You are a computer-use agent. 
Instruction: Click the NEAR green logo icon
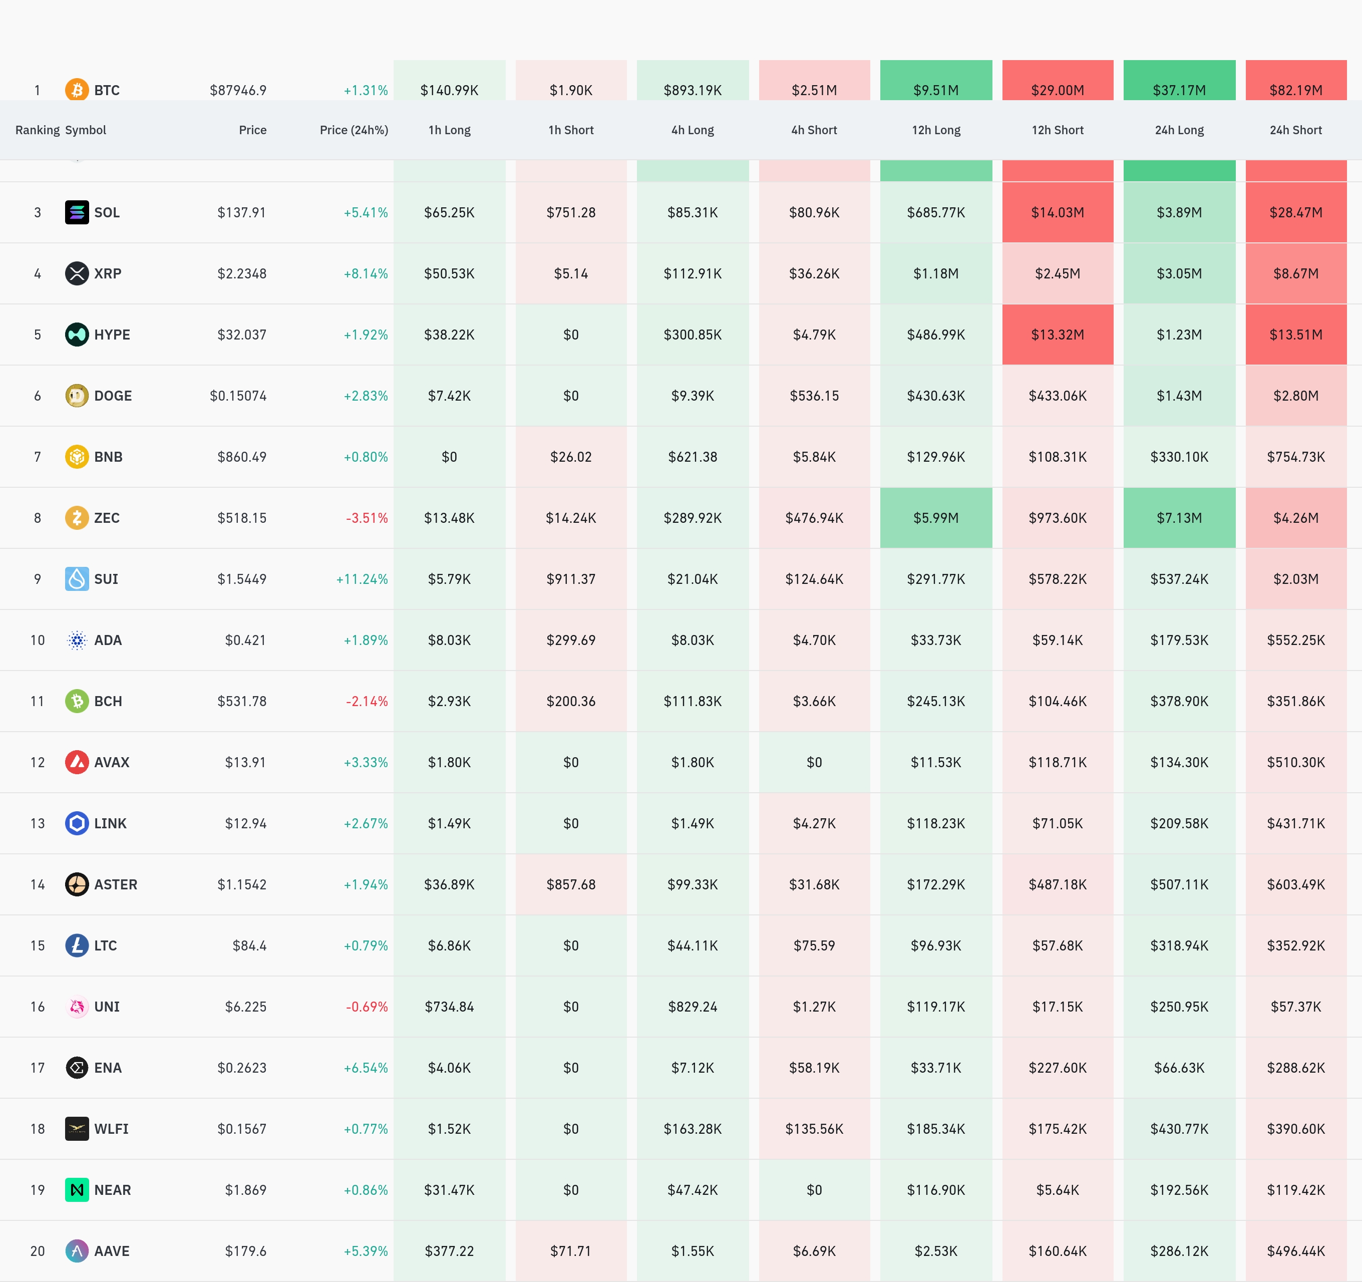tap(77, 1189)
